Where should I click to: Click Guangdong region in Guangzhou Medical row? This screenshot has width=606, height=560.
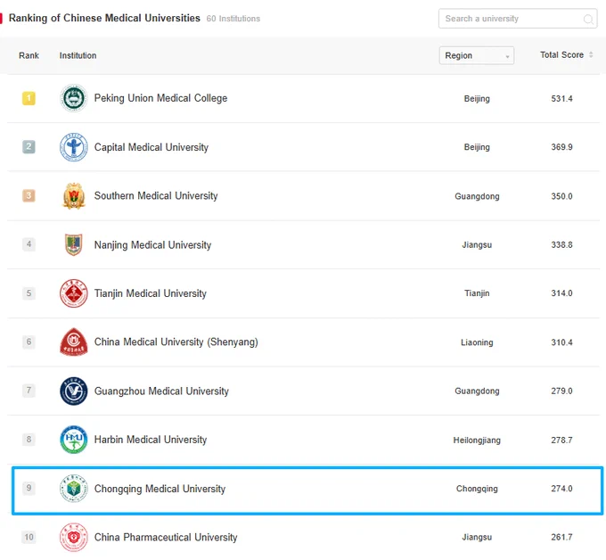[x=477, y=391]
